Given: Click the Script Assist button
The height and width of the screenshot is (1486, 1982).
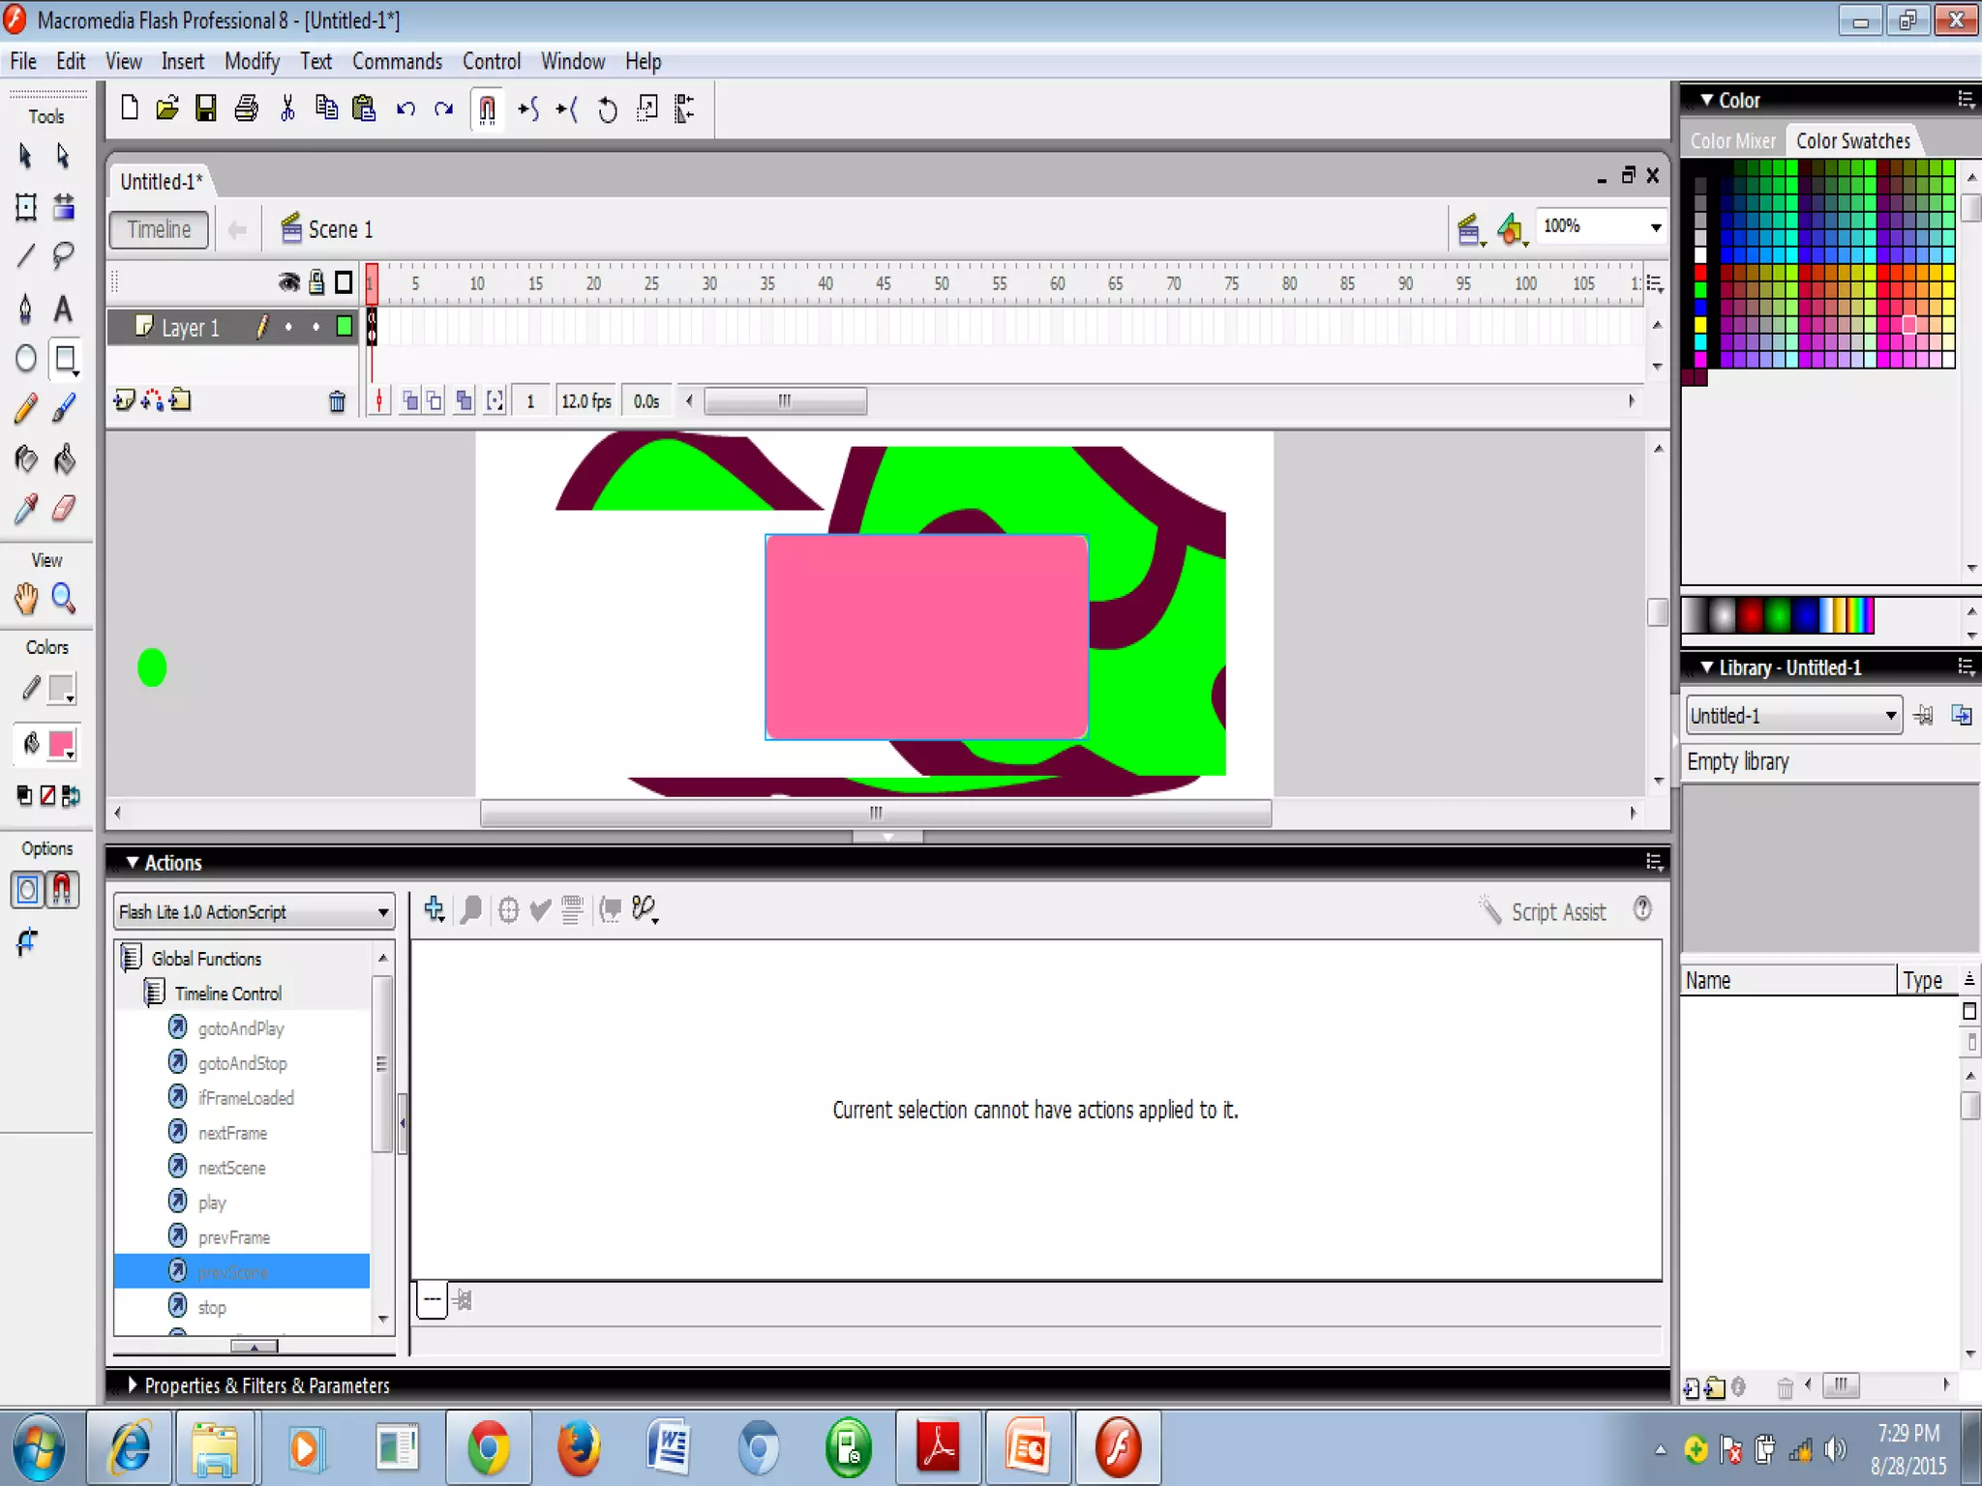Looking at the screenshot, I should (1543, 911).
